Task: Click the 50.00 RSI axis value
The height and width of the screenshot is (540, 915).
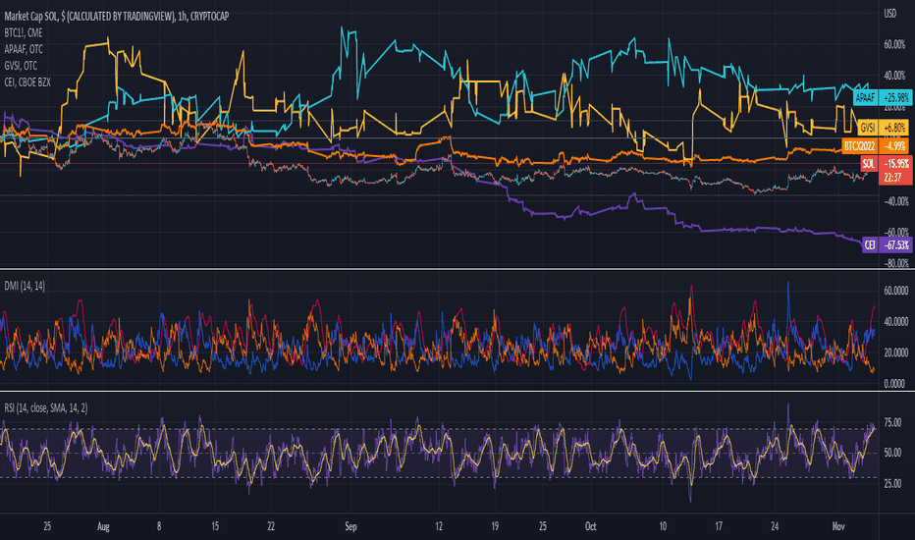Action: [892, 453]
